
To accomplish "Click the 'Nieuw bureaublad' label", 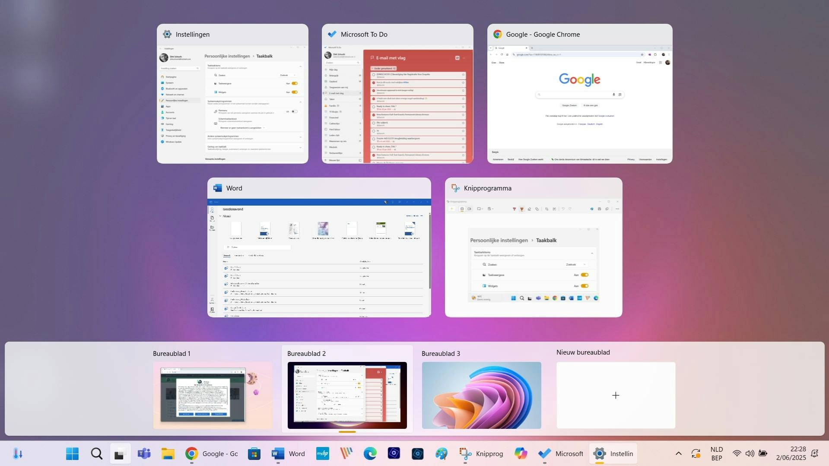I will (583, 352).
